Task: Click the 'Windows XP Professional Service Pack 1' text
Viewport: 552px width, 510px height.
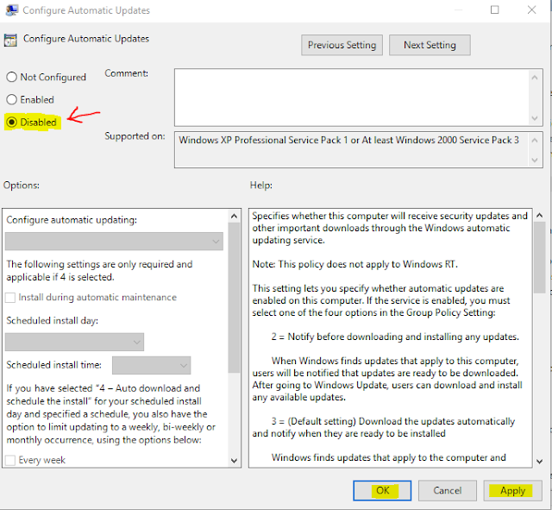Action: point(263,140)
